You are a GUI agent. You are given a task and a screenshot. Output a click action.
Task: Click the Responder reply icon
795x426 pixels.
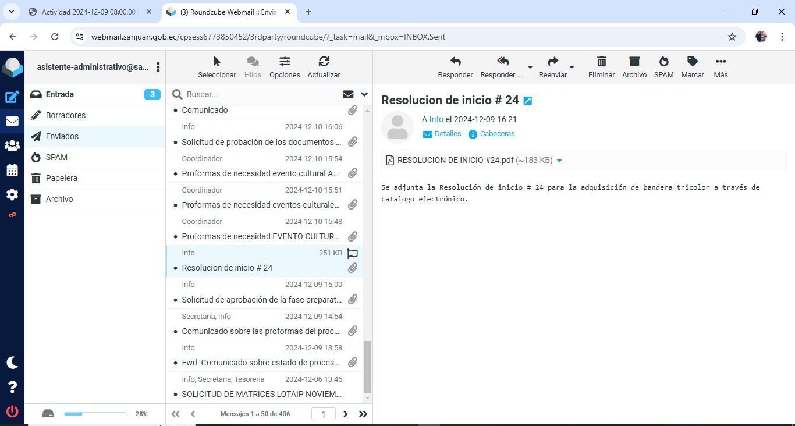click(455, 62)
